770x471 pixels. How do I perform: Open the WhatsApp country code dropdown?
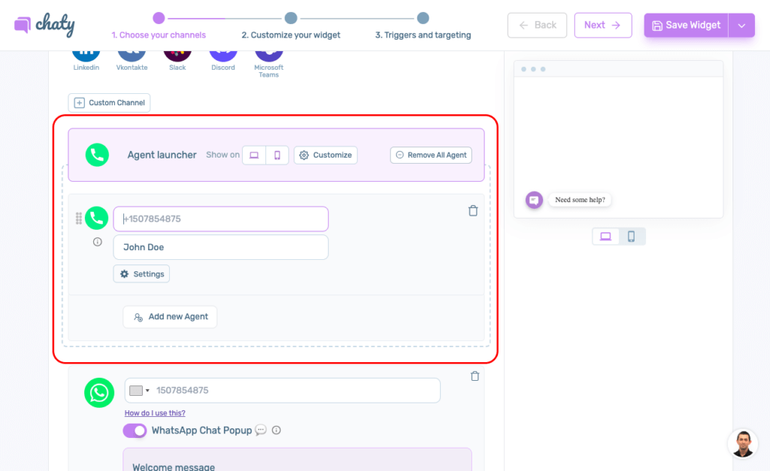[x=139, y=391]
